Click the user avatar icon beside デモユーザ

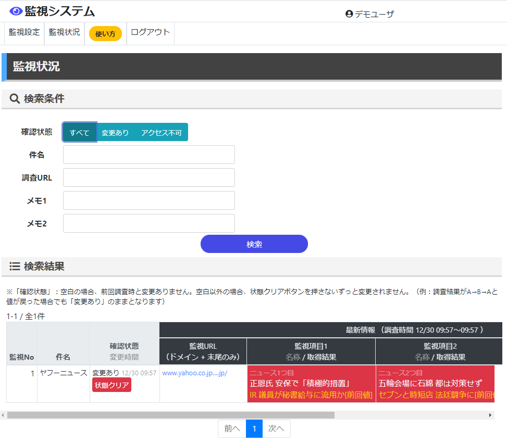coord(349,14)
